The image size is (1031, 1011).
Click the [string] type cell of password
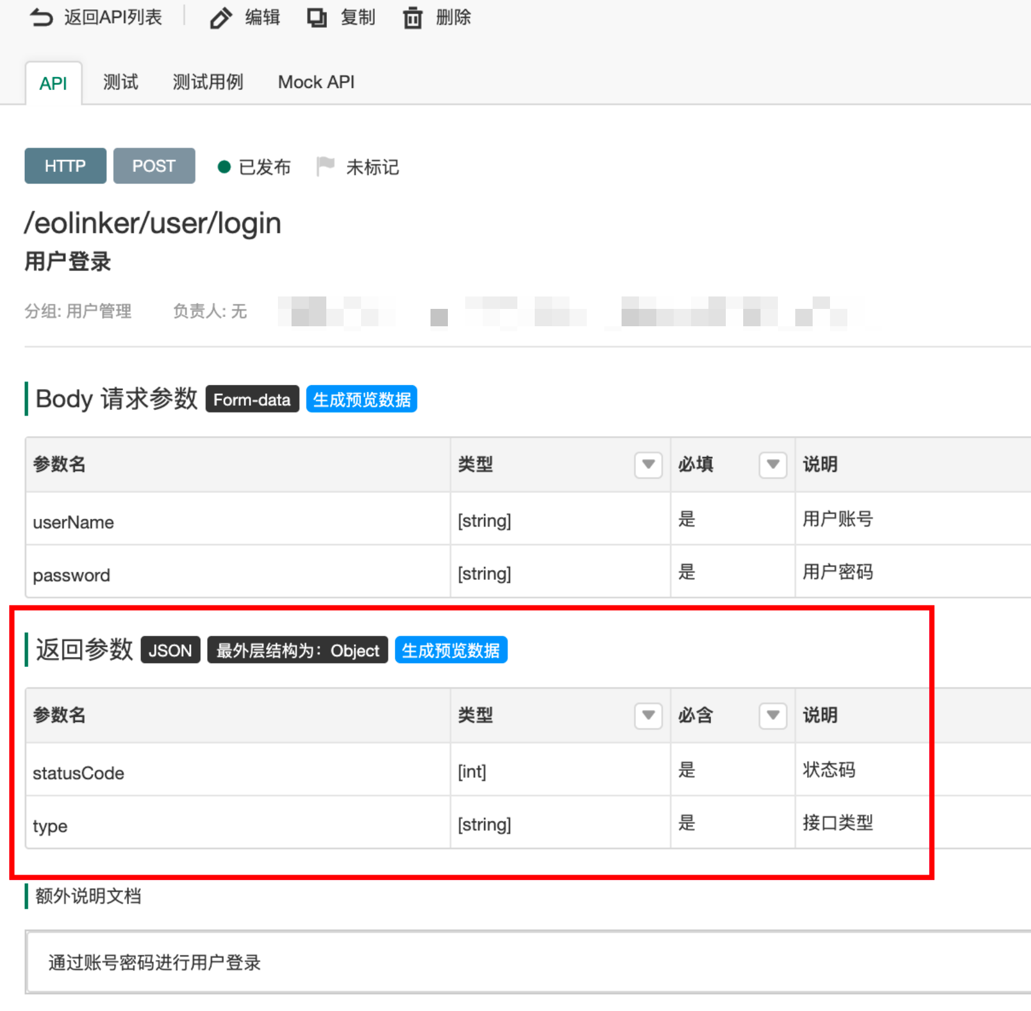(560, 572)
